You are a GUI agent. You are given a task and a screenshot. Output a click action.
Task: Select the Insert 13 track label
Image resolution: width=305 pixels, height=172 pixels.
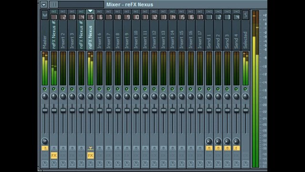pyautogui.click(x=163, y=39)
